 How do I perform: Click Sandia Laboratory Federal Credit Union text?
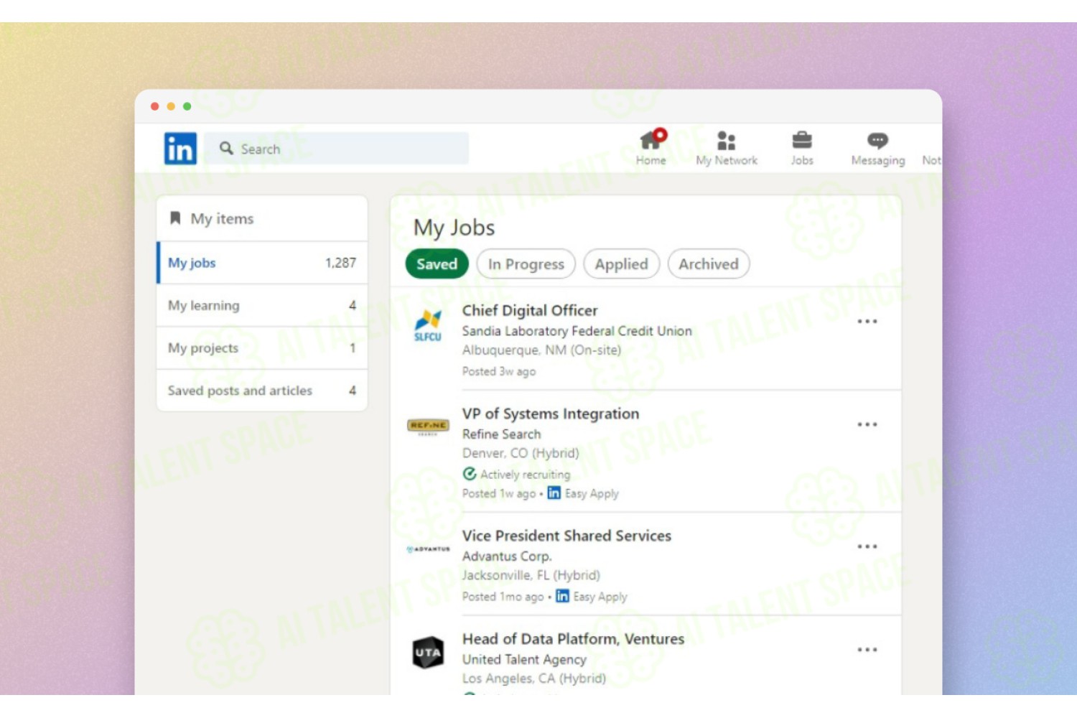click(577, 331)
